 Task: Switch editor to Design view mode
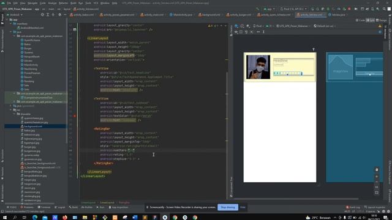coord(381,20)
